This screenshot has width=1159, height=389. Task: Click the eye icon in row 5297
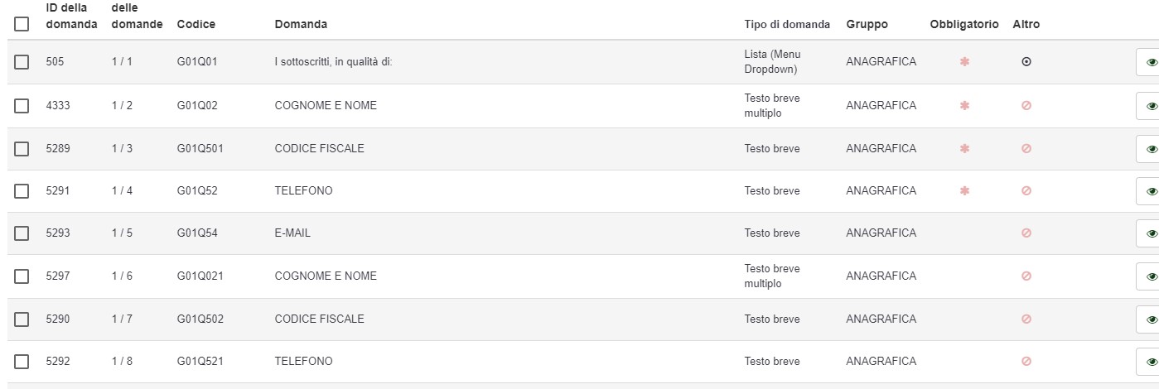[1151, 276]
